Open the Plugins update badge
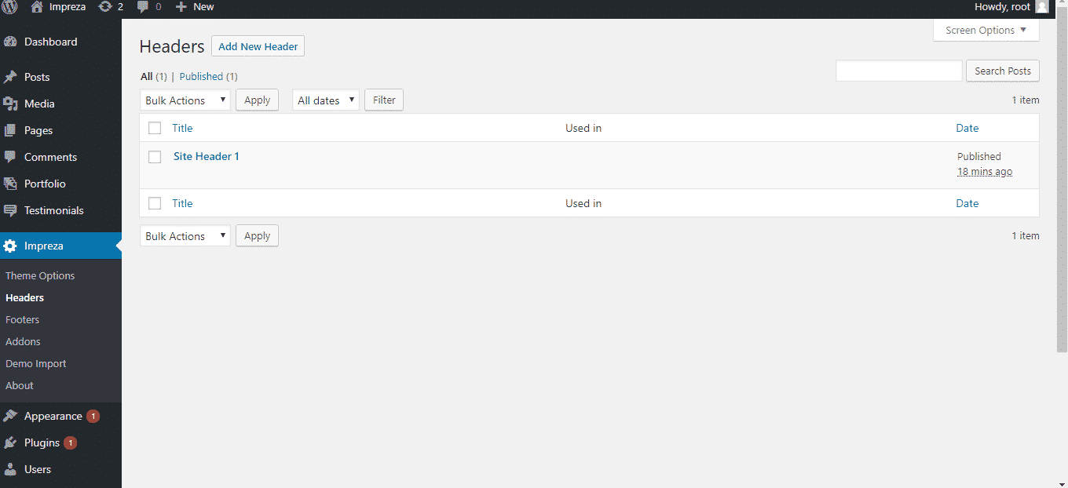 pyautogui.click(x=70, y=442)
